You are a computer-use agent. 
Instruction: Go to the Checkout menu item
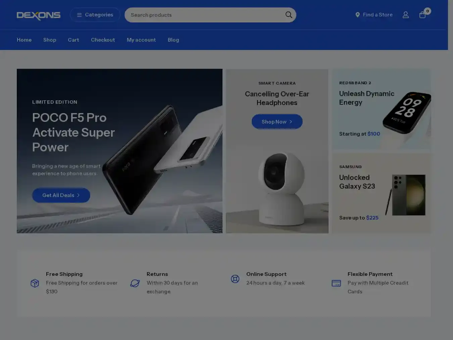click(x=103, y=40)
